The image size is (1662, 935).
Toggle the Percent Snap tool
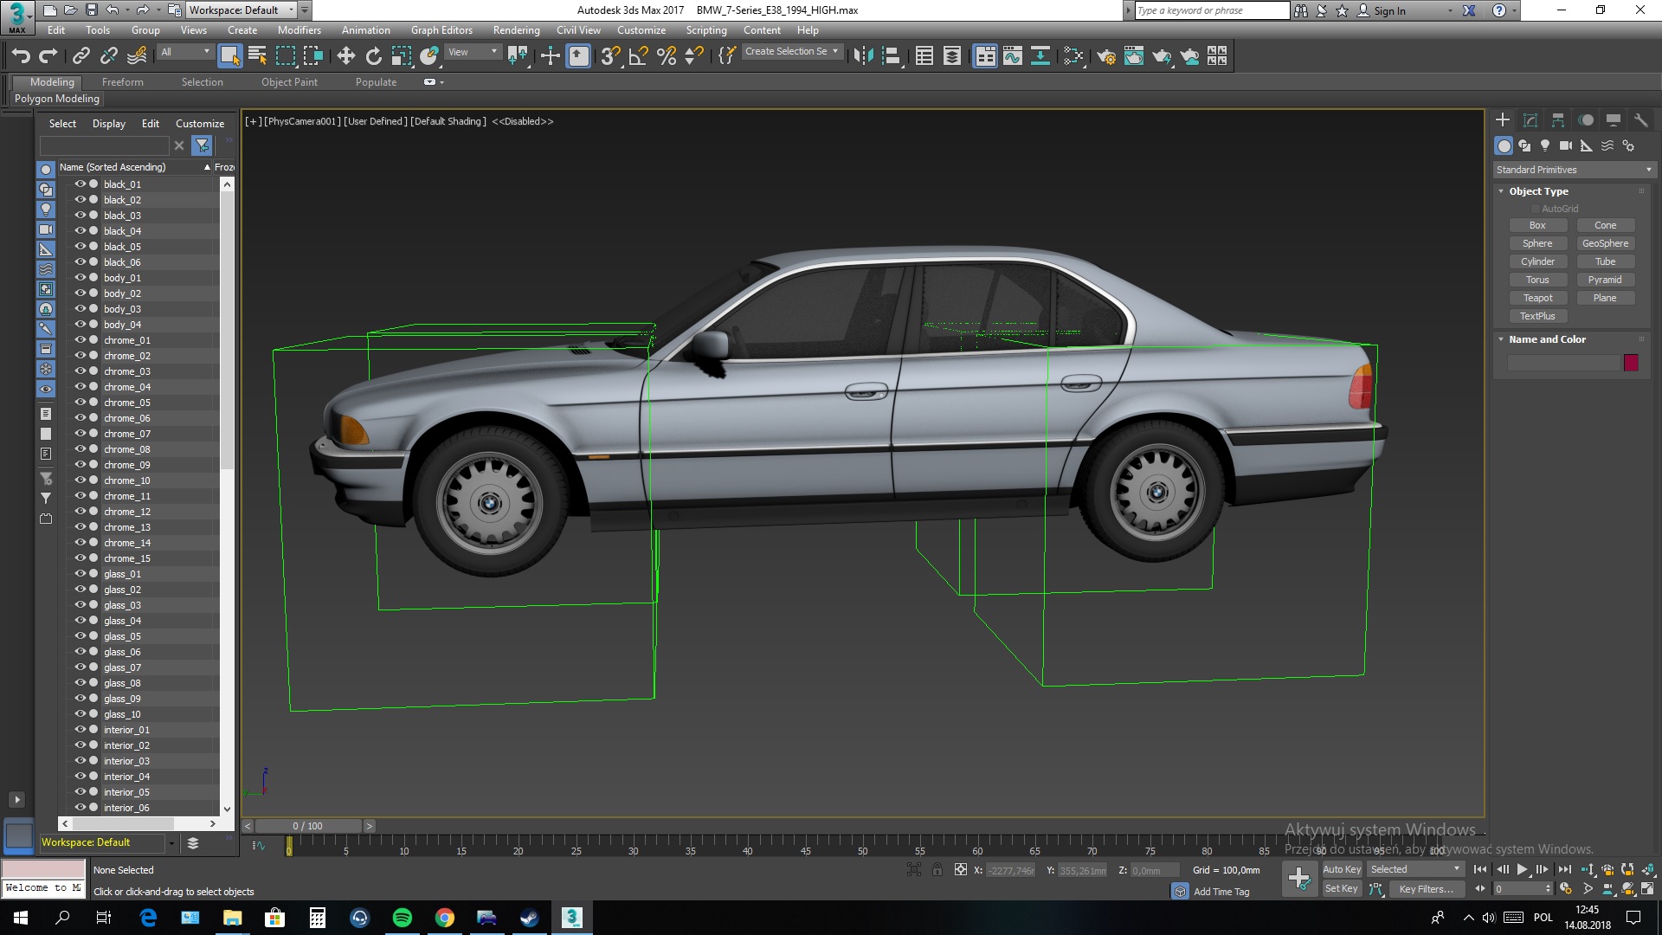coord(667,56)
